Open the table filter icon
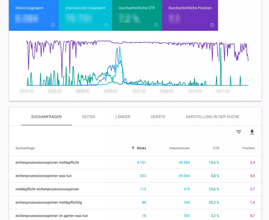 239,132
